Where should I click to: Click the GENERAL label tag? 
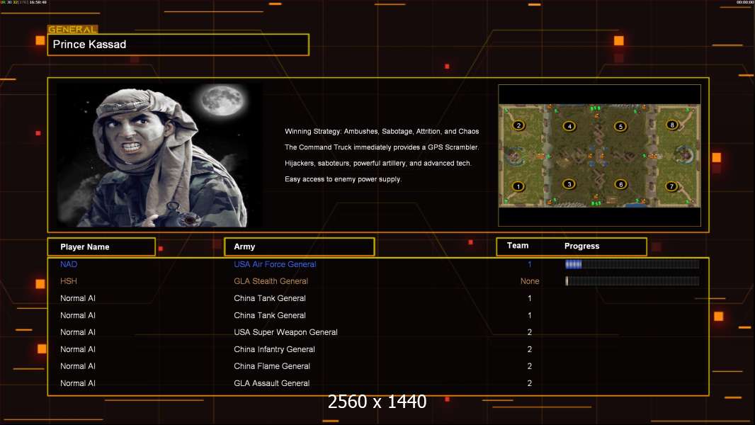pyautogui.click(x=73, y=29)
